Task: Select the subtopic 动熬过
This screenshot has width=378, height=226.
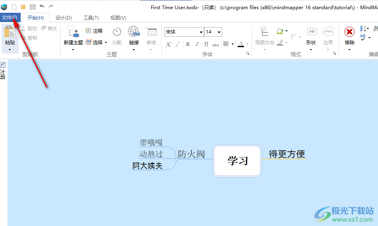Action: 151,154
